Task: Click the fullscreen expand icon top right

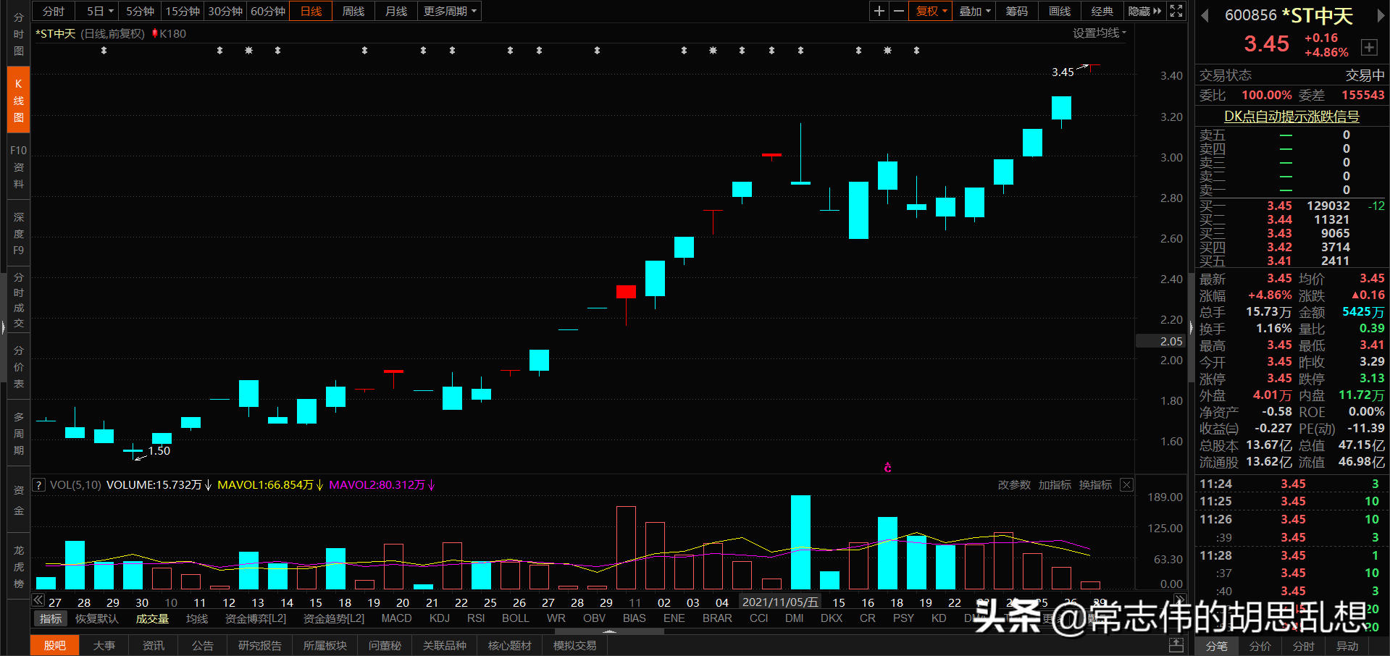Action: point(1176,11)
